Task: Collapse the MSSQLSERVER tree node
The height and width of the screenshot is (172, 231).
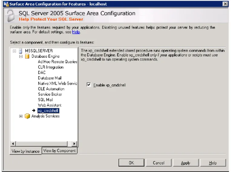Action: pyautogui.click(x=15, y=51)
